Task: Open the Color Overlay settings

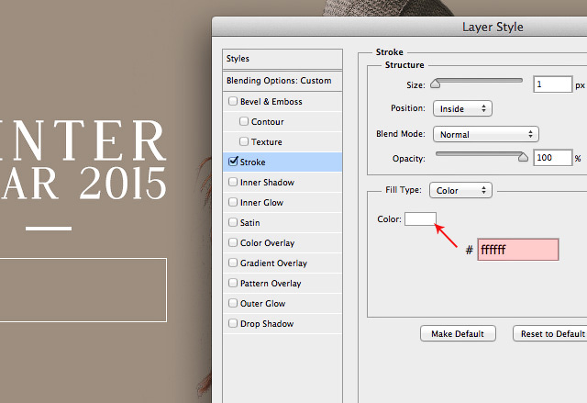Action: pyautogui.click(x=267, y=243)
